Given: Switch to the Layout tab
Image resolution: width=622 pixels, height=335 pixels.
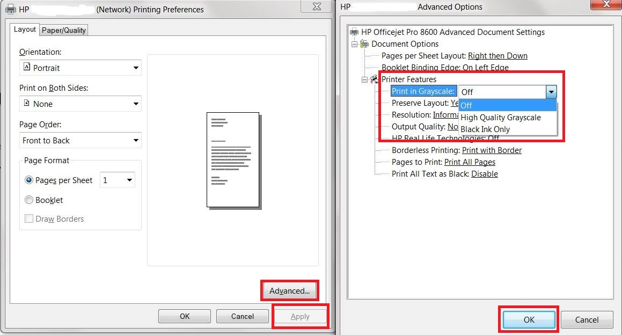Looking at the screenshot, I should 25,30.
